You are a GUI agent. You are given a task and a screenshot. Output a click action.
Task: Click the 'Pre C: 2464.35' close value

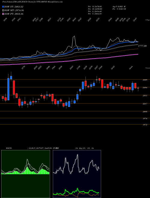click(x=95, y=14)
